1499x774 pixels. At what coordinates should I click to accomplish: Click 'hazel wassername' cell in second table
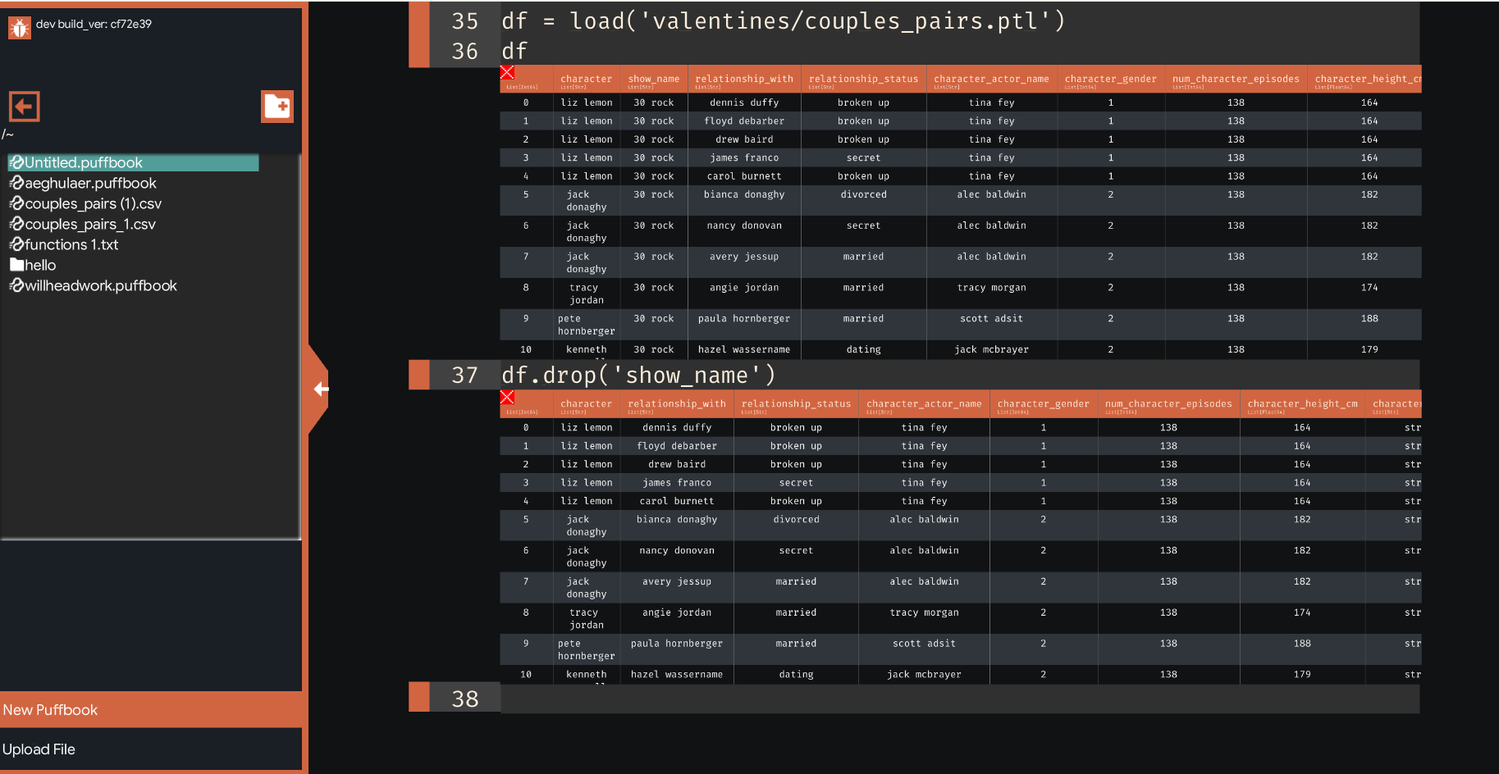[677, 675]
